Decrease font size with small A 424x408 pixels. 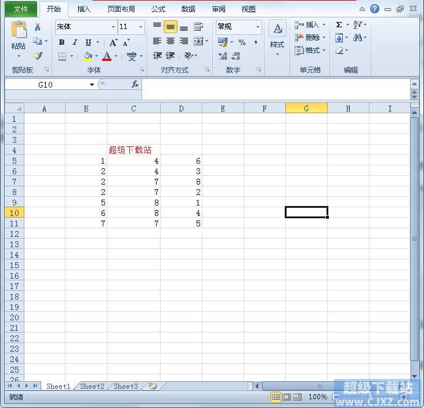pos(126,43)
